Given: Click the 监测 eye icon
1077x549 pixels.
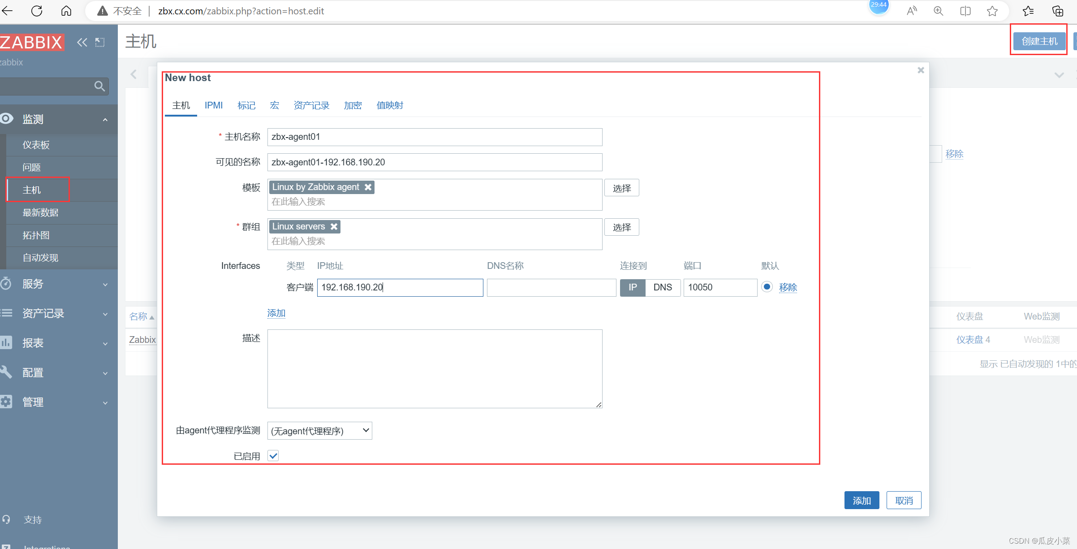Looking at the screenshot, I should tap(6, 119).
